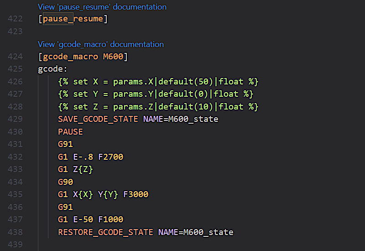Click line number 423 in gutter

pos(15,31)
